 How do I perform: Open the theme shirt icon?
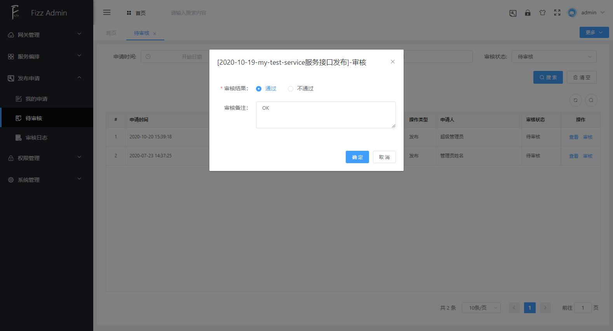(542, 13)
